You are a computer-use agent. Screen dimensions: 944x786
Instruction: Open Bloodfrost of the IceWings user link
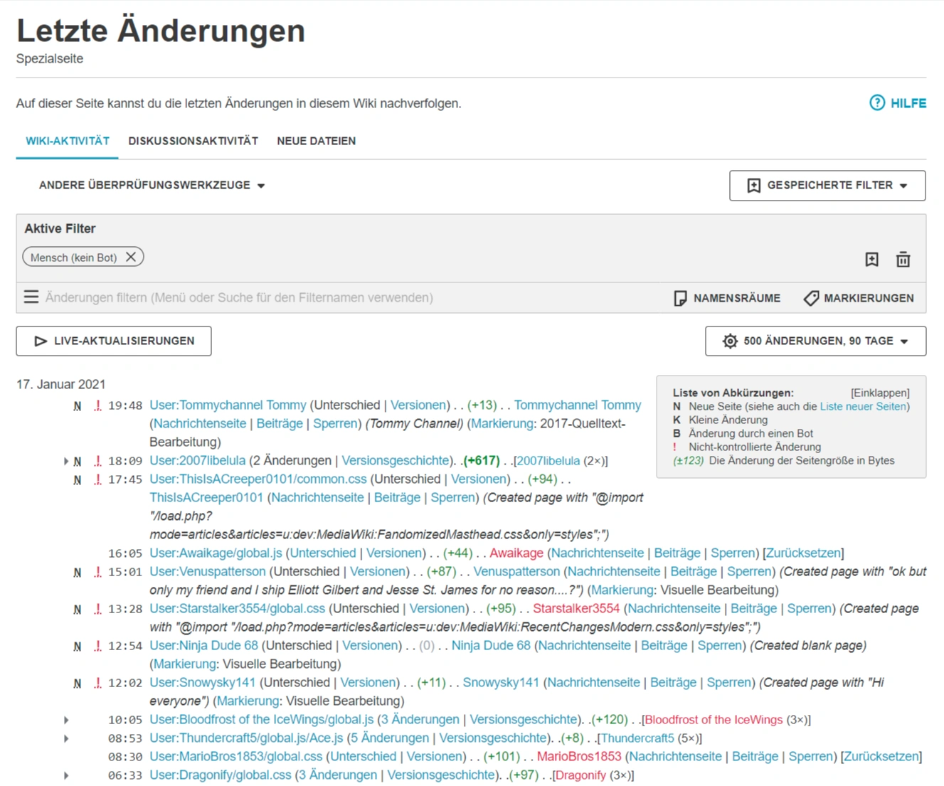pyautogui.click(x=715, y=719)
